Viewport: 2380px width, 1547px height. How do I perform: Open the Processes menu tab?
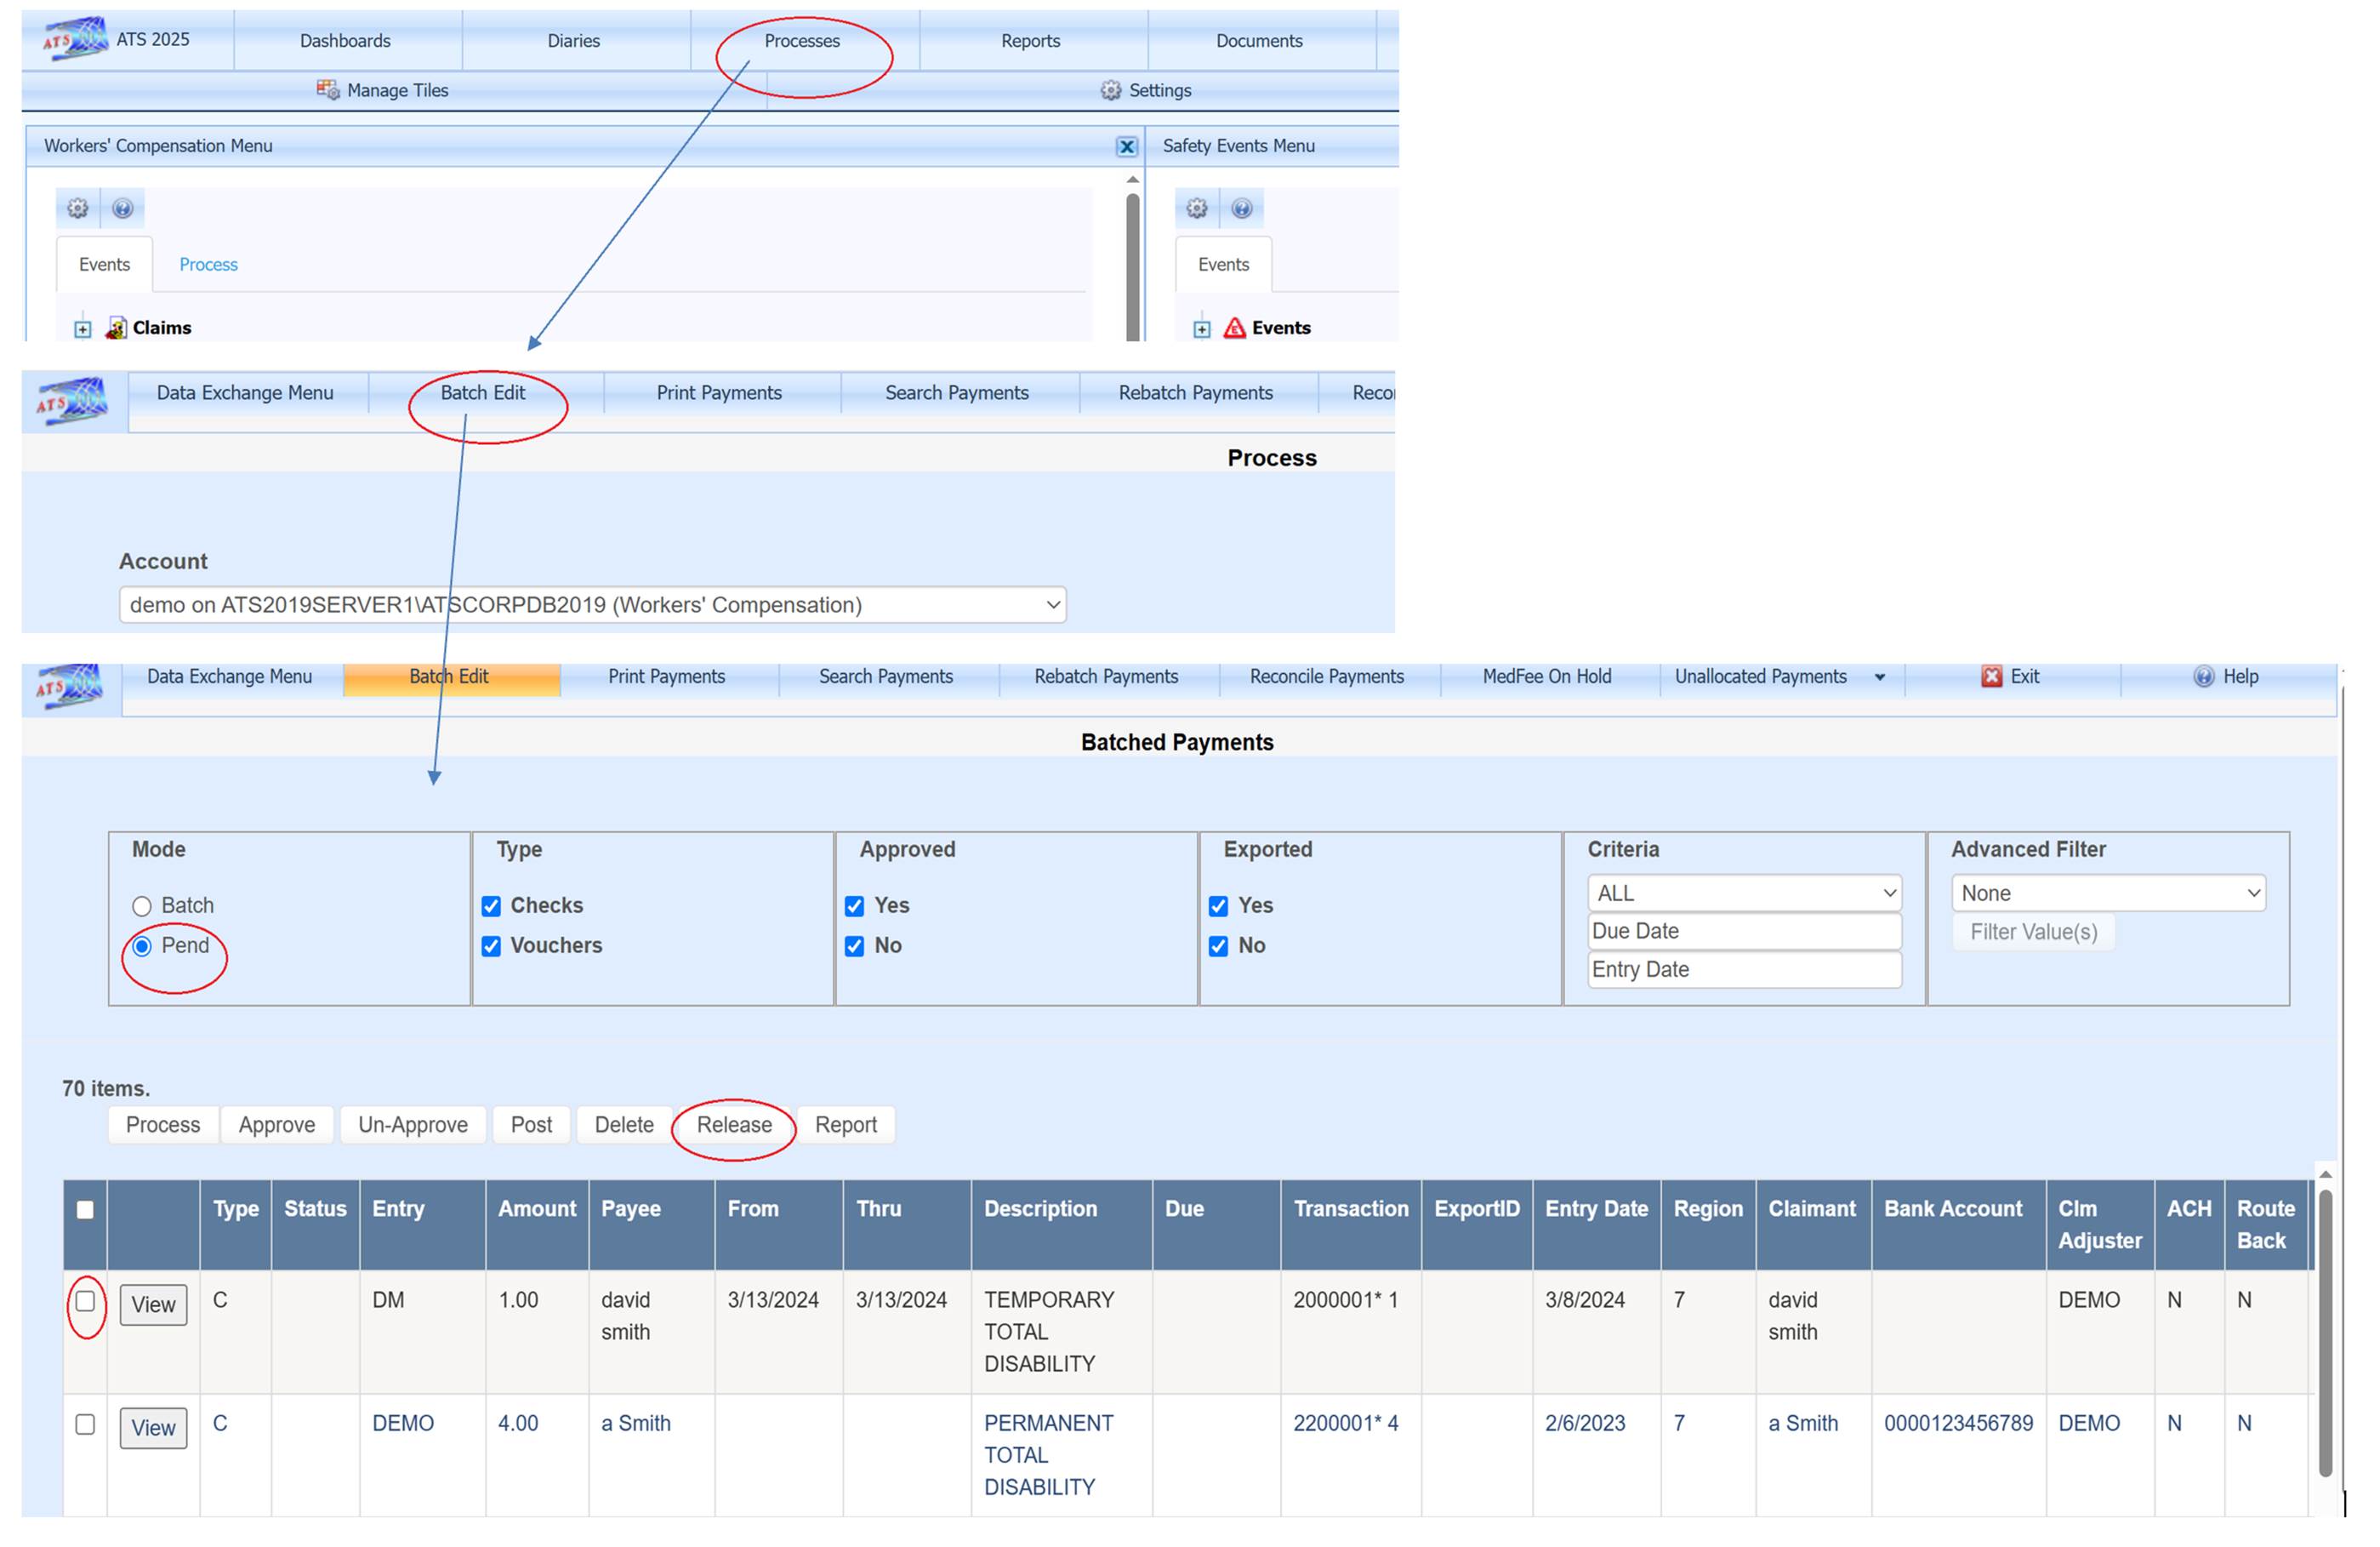pos(802,41)
